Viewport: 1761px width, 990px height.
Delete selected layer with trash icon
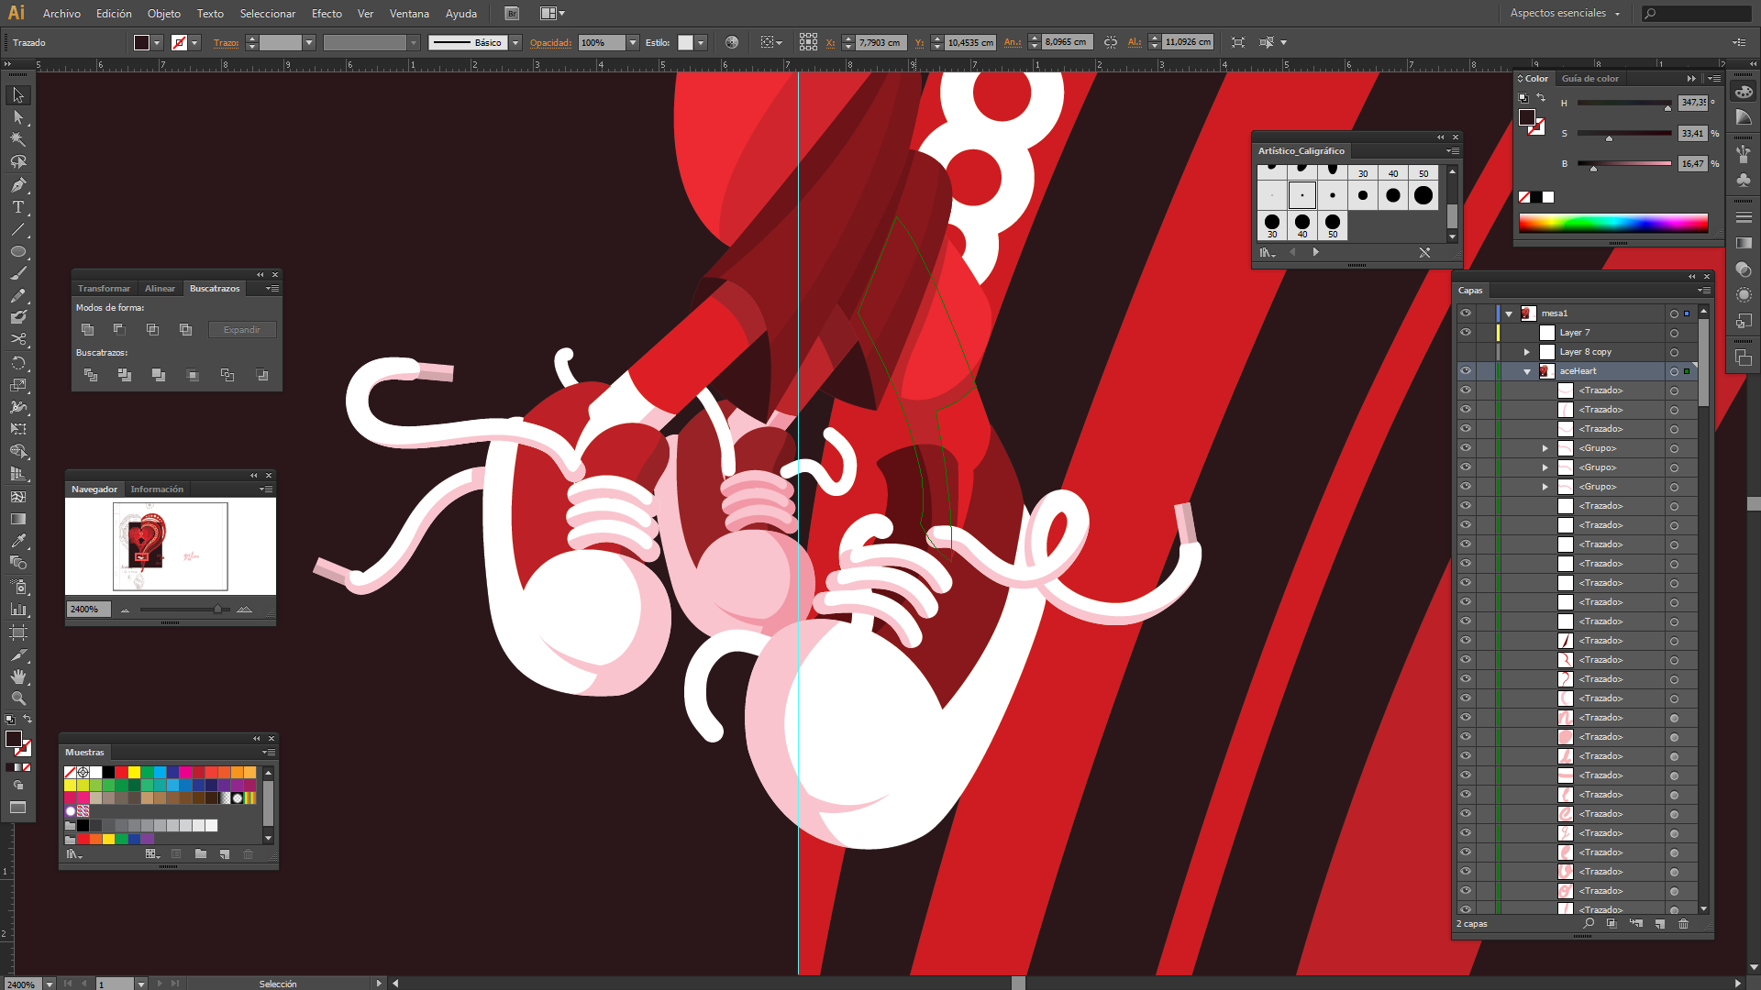[1683, 924]
